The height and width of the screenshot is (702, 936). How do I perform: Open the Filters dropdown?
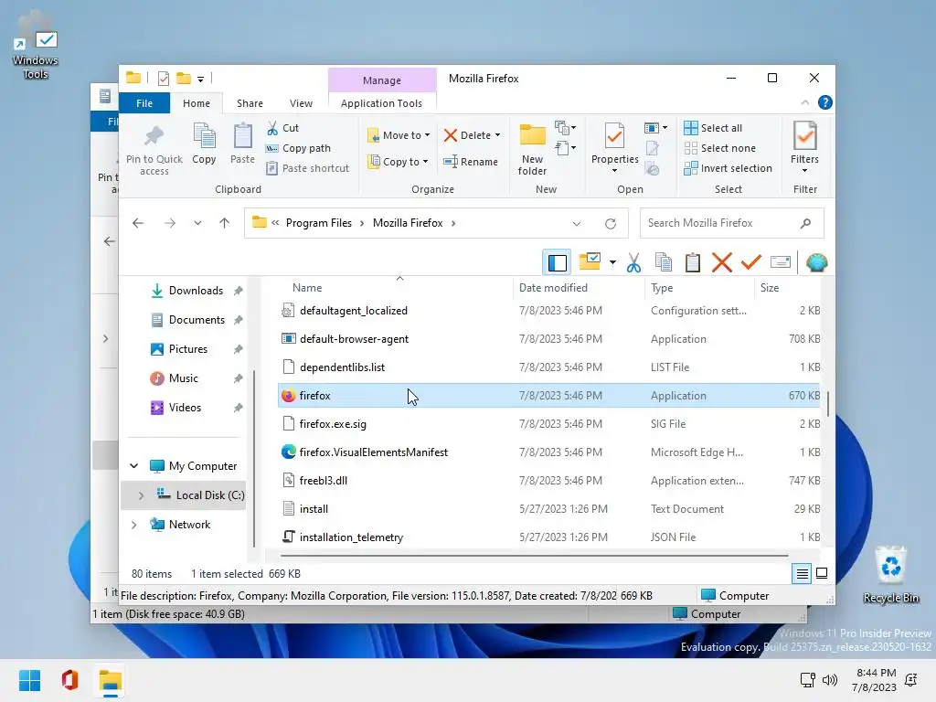pos(804,148)
